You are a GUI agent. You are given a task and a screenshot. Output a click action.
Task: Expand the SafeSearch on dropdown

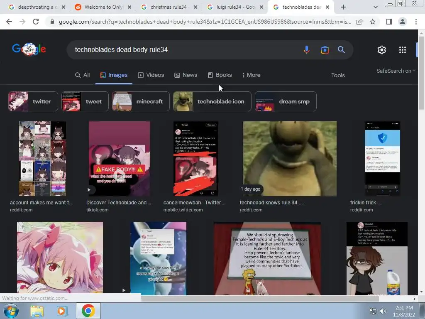coord(396,71)
